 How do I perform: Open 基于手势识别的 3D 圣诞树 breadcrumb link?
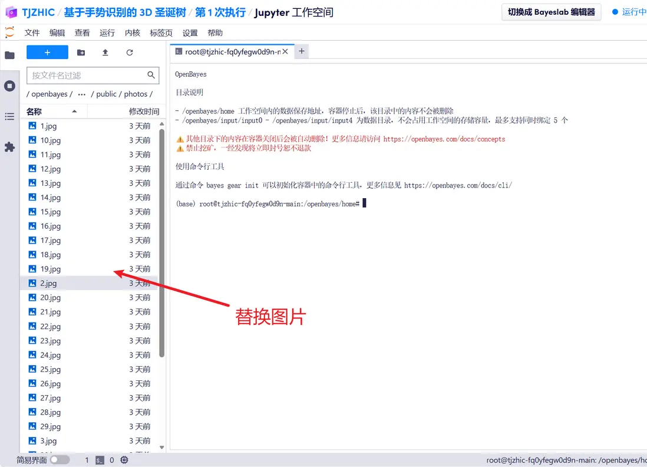click(125, 12)
